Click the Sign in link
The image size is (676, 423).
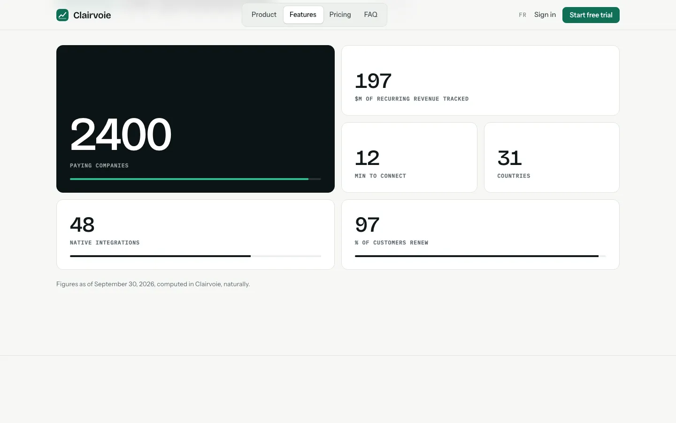coord(545,15)
